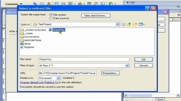Insert a Table from Common toolbar
The height and width of the screenshot is (101, 181).
57,4
